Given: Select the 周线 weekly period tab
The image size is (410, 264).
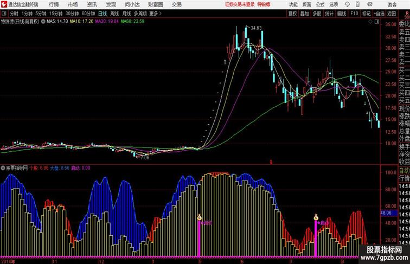Looking at the screenshot, I should click(114, 14).
